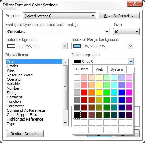Choose the white swatch in Custom palette
The height and width of the screenshot is (143, 145).
tap(77, 77)
